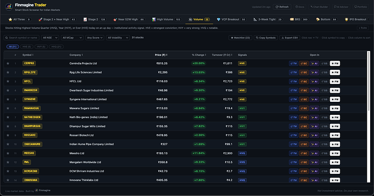Screen dimensions: 374x196
Task: Click the Finmagine Trader logo icon
Action: click(x=9, y=6)
